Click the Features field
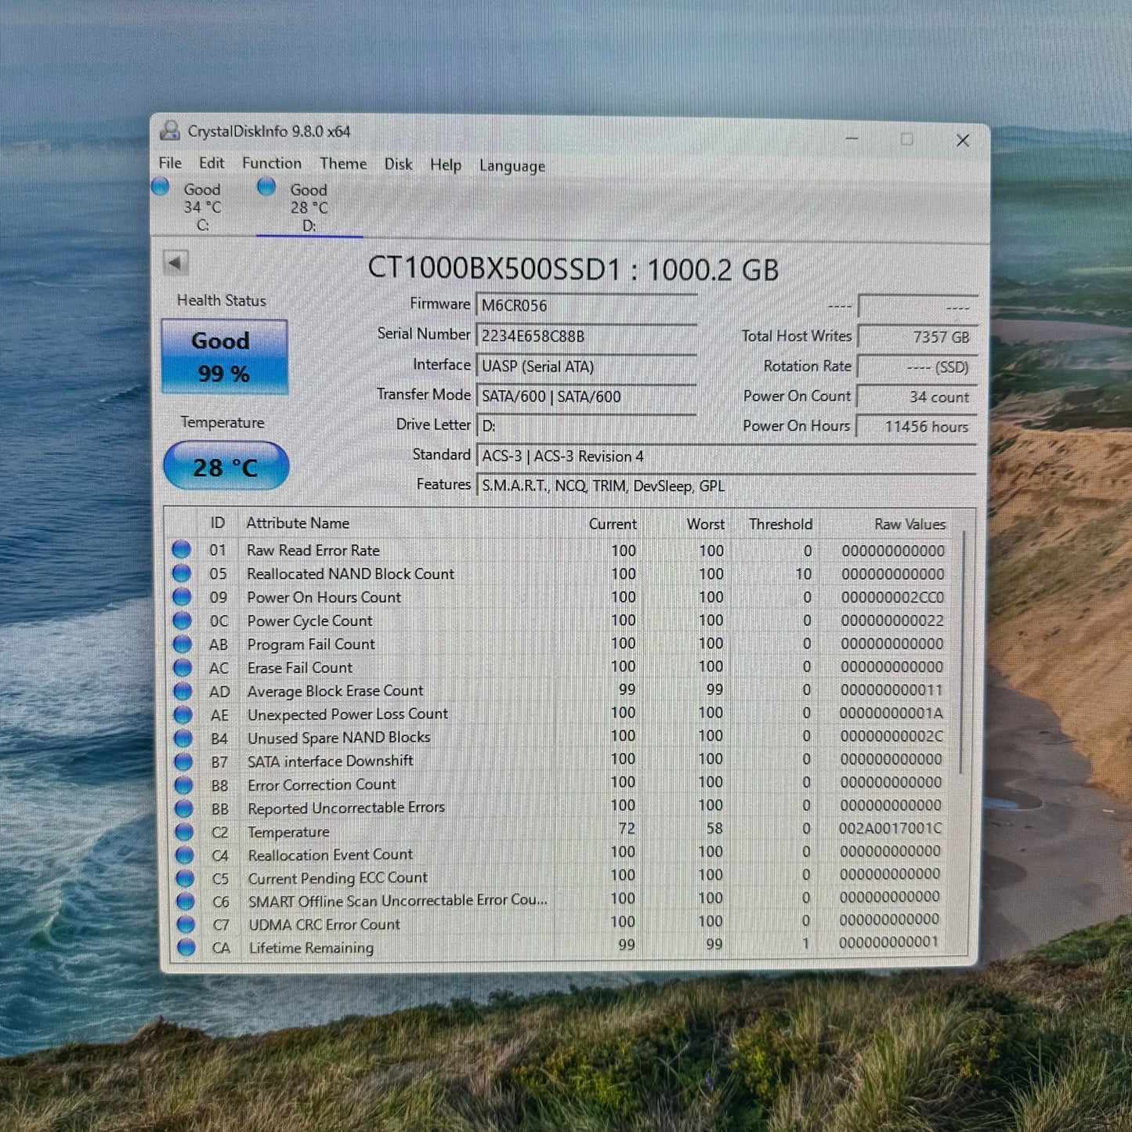Screen dimensions: 1132x1132 [726, 486]
